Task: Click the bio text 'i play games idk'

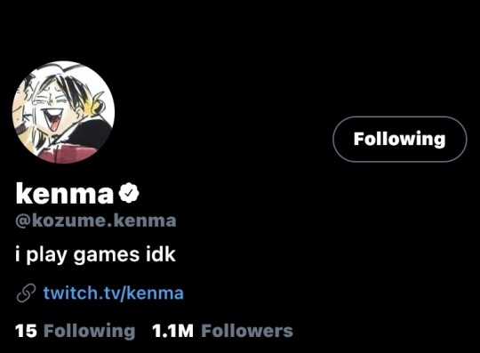Action: coord(95,254)
